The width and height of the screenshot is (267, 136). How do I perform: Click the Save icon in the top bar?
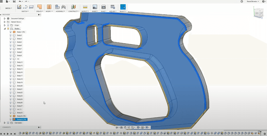pyautogui.click(x=14, y=1)
